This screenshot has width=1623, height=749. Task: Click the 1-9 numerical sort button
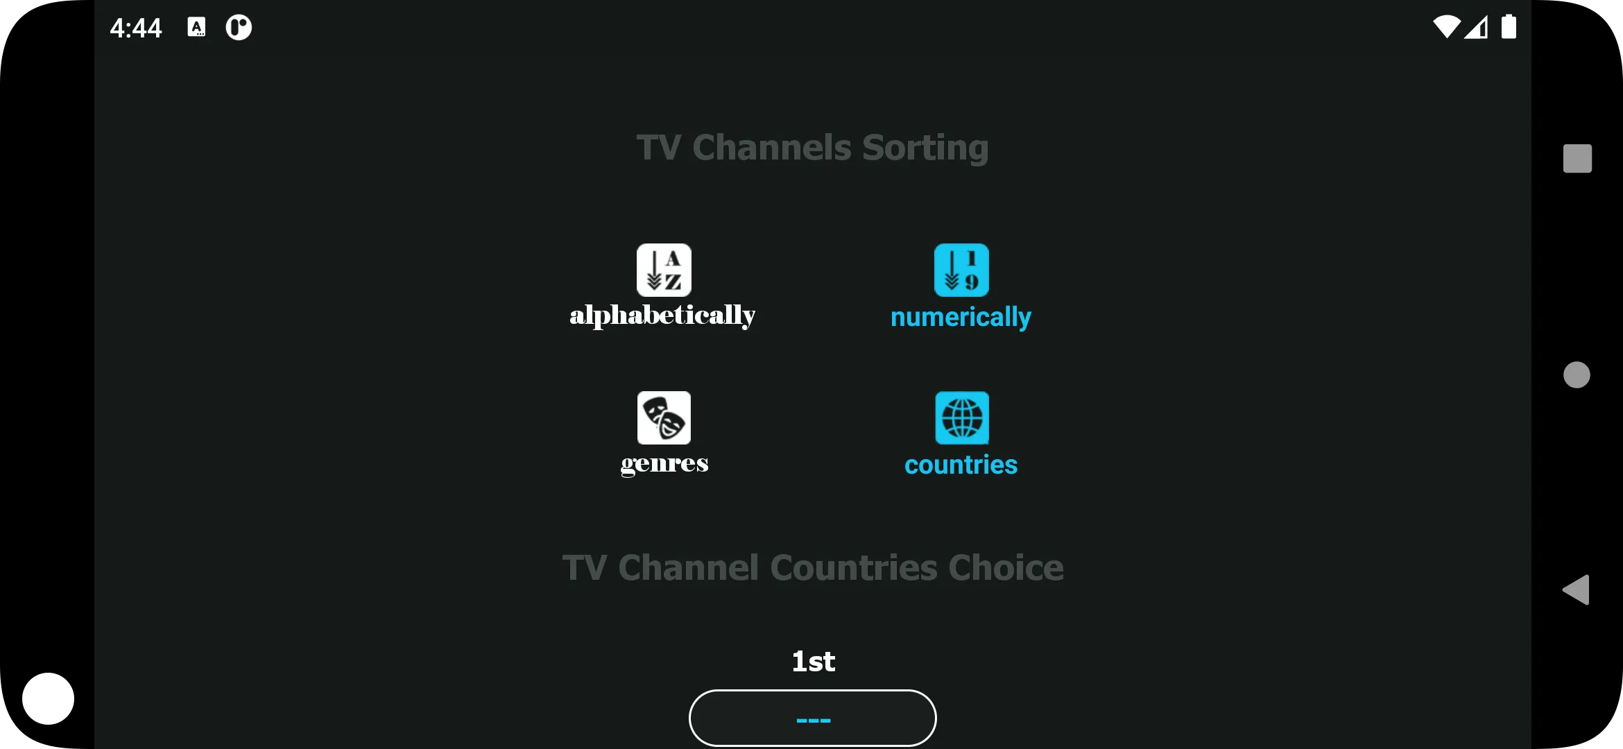[961, 270]
